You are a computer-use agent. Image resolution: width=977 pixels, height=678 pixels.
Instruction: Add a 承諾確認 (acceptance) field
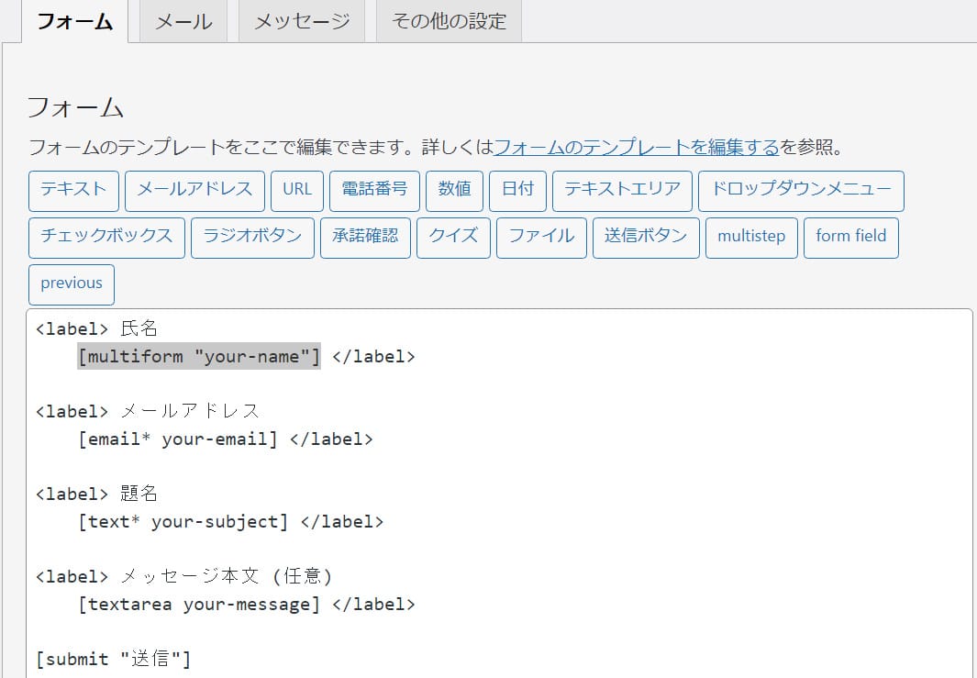pyautogui.click(x=365, y=237)
